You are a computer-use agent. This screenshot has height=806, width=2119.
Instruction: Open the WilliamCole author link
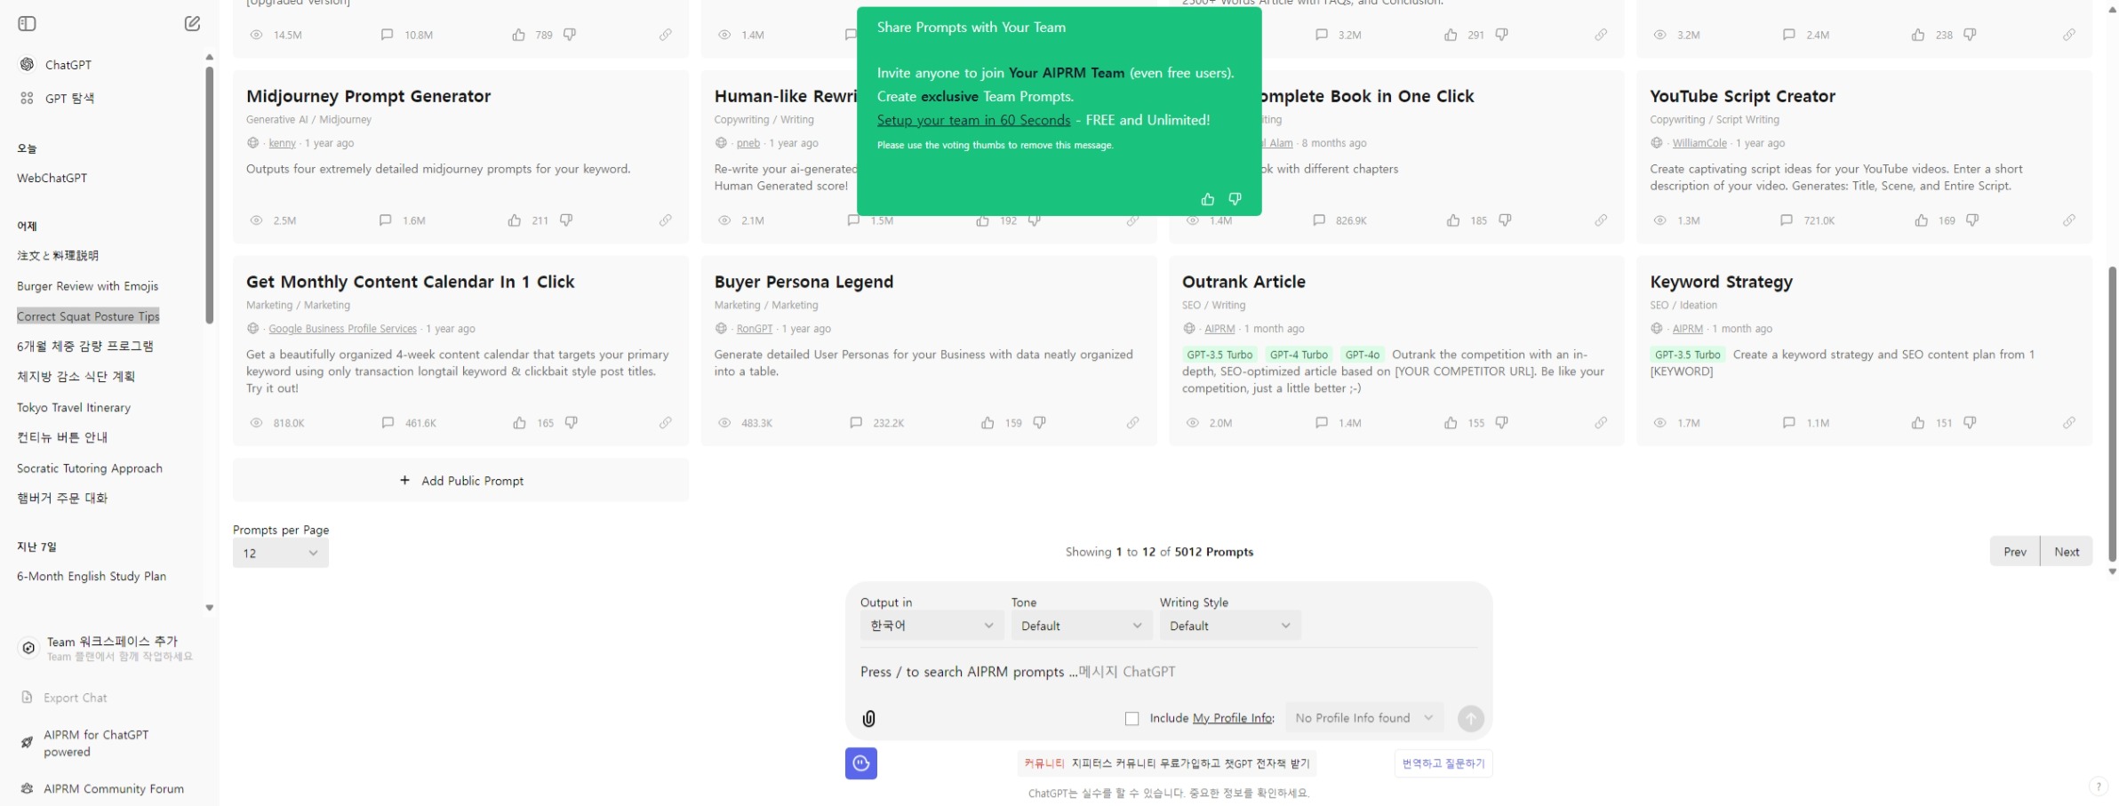coord(1699,143)
